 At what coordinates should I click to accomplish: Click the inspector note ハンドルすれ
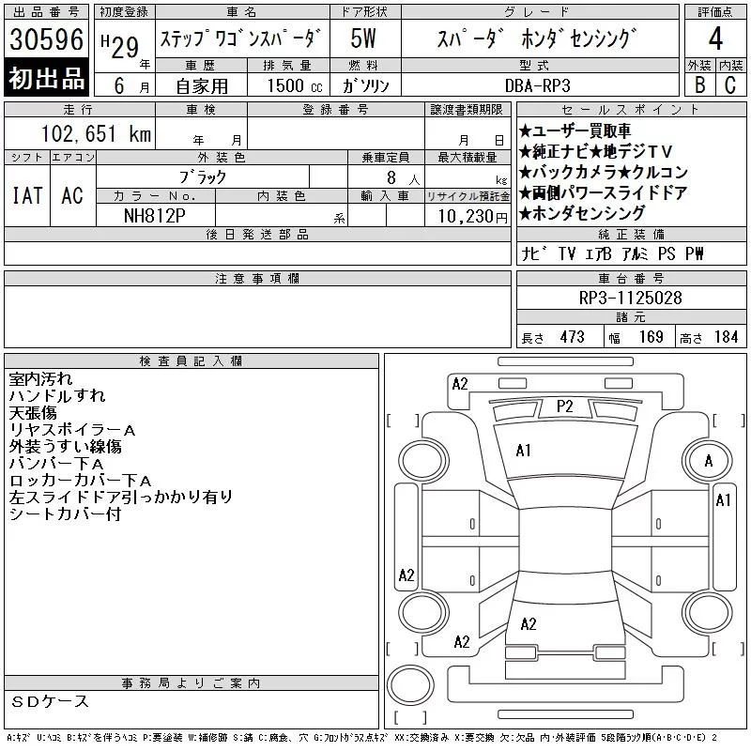[57, 395]
